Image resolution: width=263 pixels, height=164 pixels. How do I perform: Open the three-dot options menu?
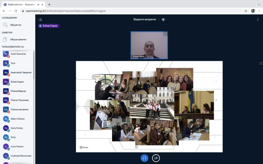click(x=258, y=19)
